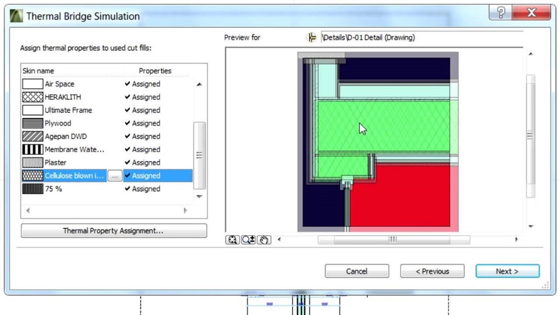The image size is (560, 315).
Task: Click the green insulation area in preview
Action: click(383, 126)
